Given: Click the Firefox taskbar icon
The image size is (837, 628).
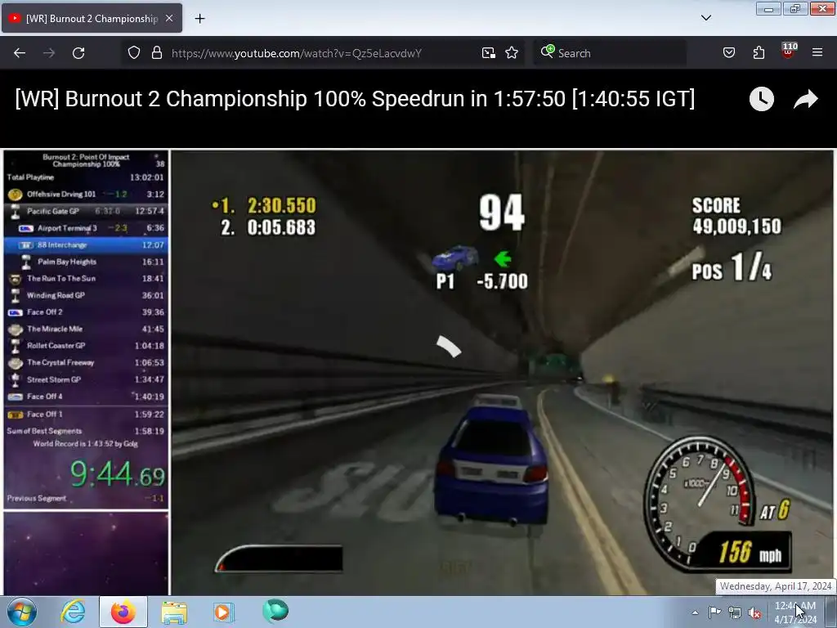Looking at the screenshot, I should pos(123,612).
